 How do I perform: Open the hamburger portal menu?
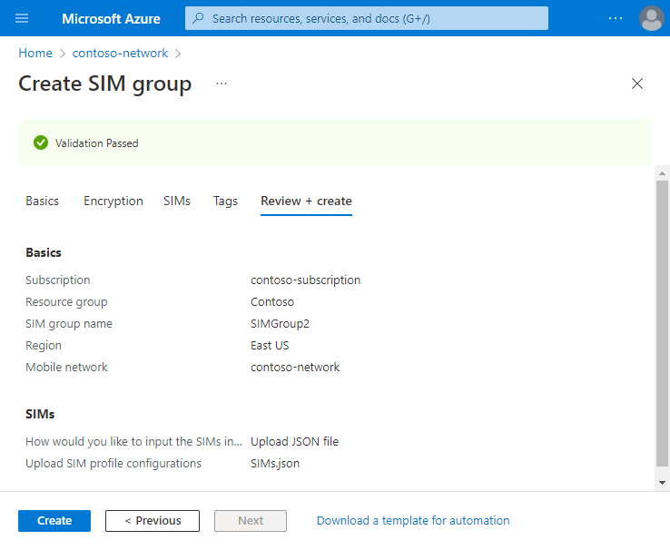point(23,18)
